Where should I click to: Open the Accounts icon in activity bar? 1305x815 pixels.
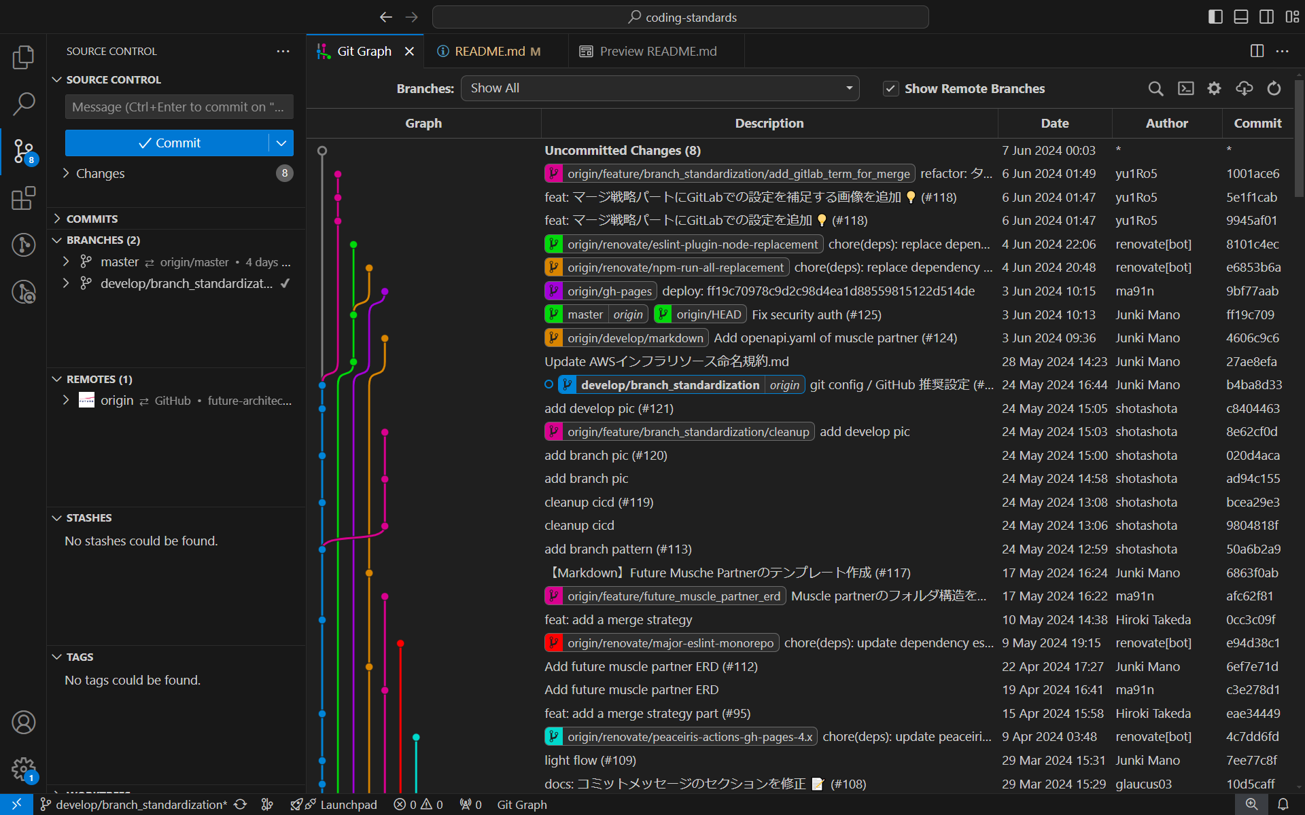[23, 722]
